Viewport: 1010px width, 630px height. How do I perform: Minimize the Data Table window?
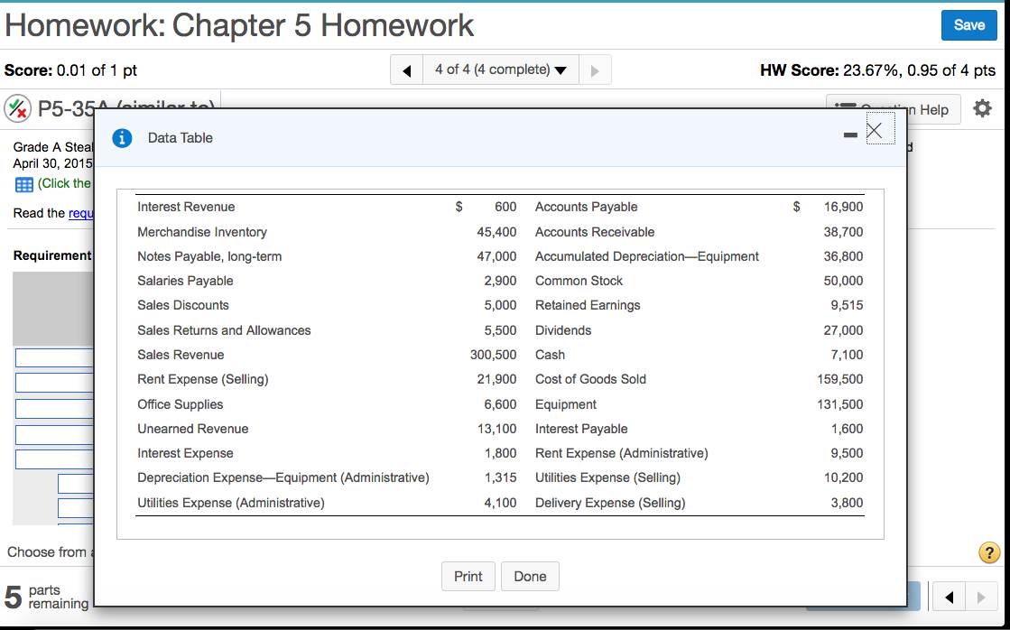[x=849, y=134]
